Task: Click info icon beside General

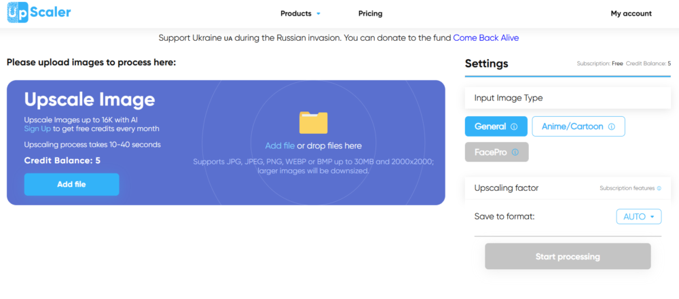Action: (514, 126)
